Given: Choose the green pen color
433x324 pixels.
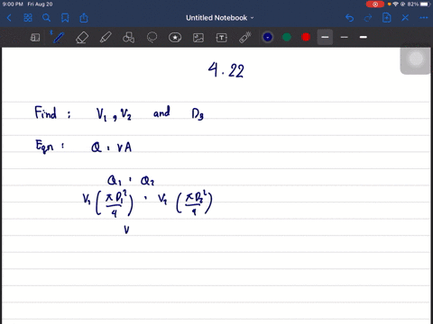Looking at the screenshot, I should tap(287, 37).
